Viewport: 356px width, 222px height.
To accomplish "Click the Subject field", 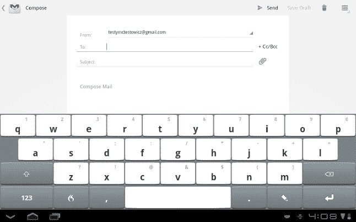I will pyautogui.click(x=165, y=62).
